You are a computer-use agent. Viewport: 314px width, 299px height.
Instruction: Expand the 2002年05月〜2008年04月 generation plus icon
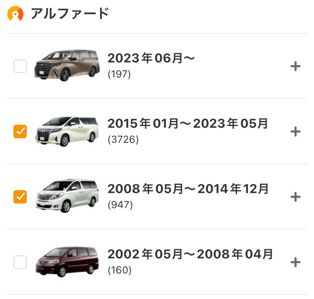tap(296, 262)
